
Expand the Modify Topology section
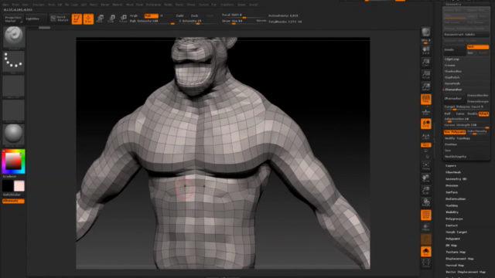(457, 138)
